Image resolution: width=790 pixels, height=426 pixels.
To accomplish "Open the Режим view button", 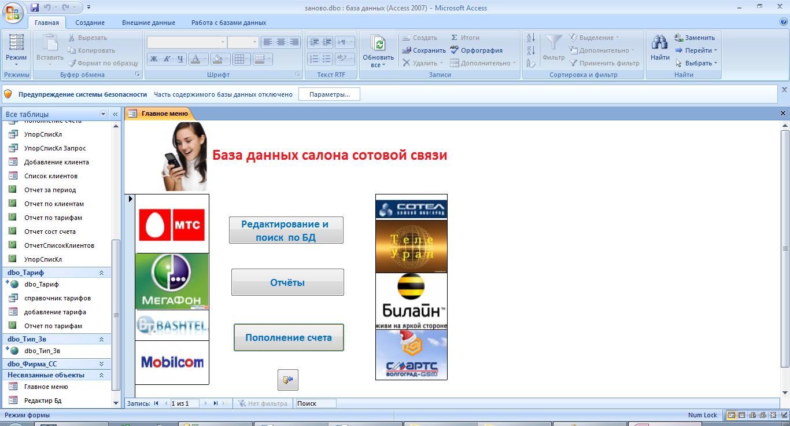I will click(x=16, y=51).
